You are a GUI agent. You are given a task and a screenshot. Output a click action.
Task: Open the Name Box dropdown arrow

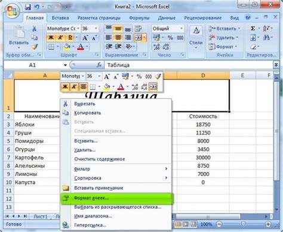(x=65, y=65)
